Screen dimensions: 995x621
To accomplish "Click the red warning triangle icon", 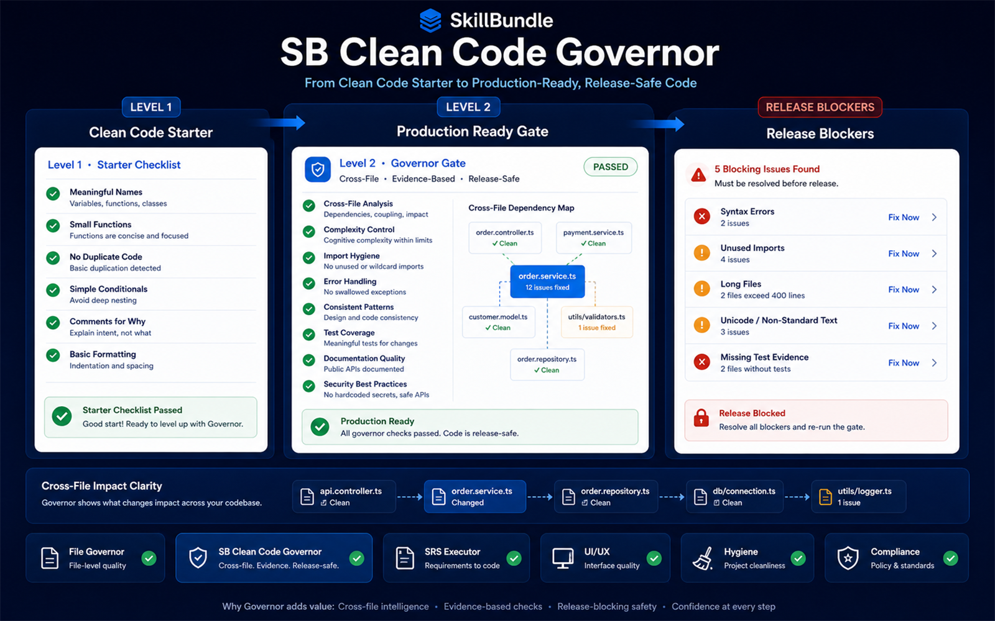I will tap(698, 175).
